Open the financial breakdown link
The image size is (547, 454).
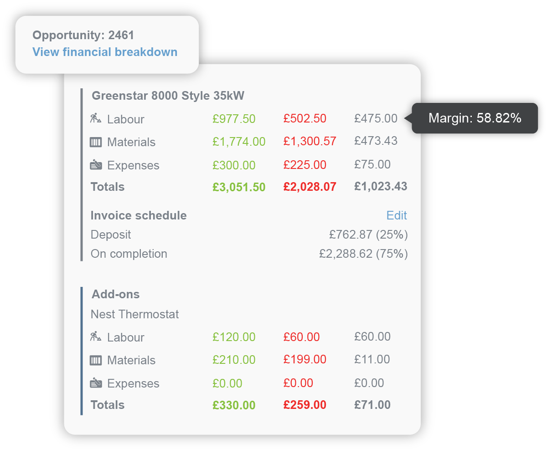click(x=104, y=52)
